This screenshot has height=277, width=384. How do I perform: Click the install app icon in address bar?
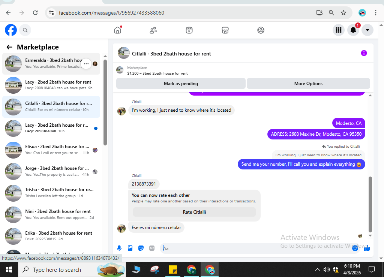[319, 13]
